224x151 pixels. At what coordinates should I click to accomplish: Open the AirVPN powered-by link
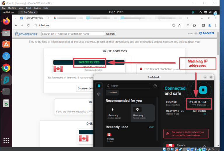coord(206,33)
